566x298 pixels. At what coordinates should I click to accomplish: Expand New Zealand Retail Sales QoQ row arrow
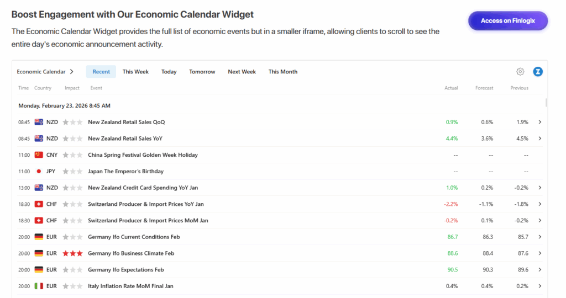point(539,122)
